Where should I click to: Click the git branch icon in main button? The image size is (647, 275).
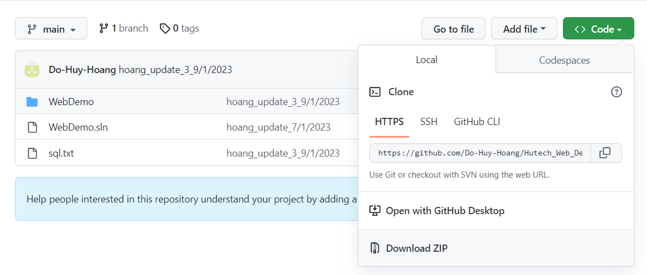[32, 29]
